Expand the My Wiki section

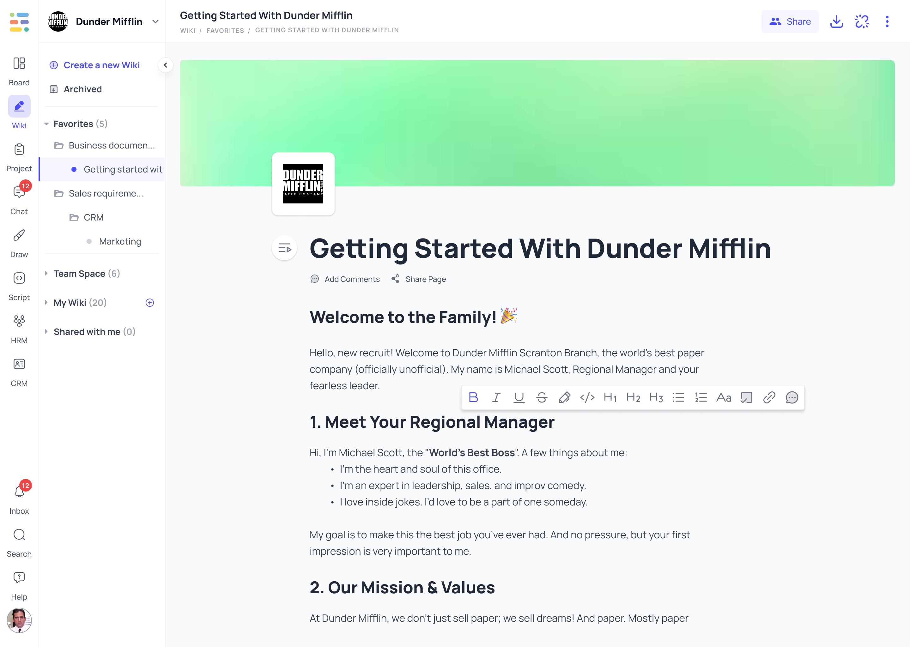(x=46, y=302)
